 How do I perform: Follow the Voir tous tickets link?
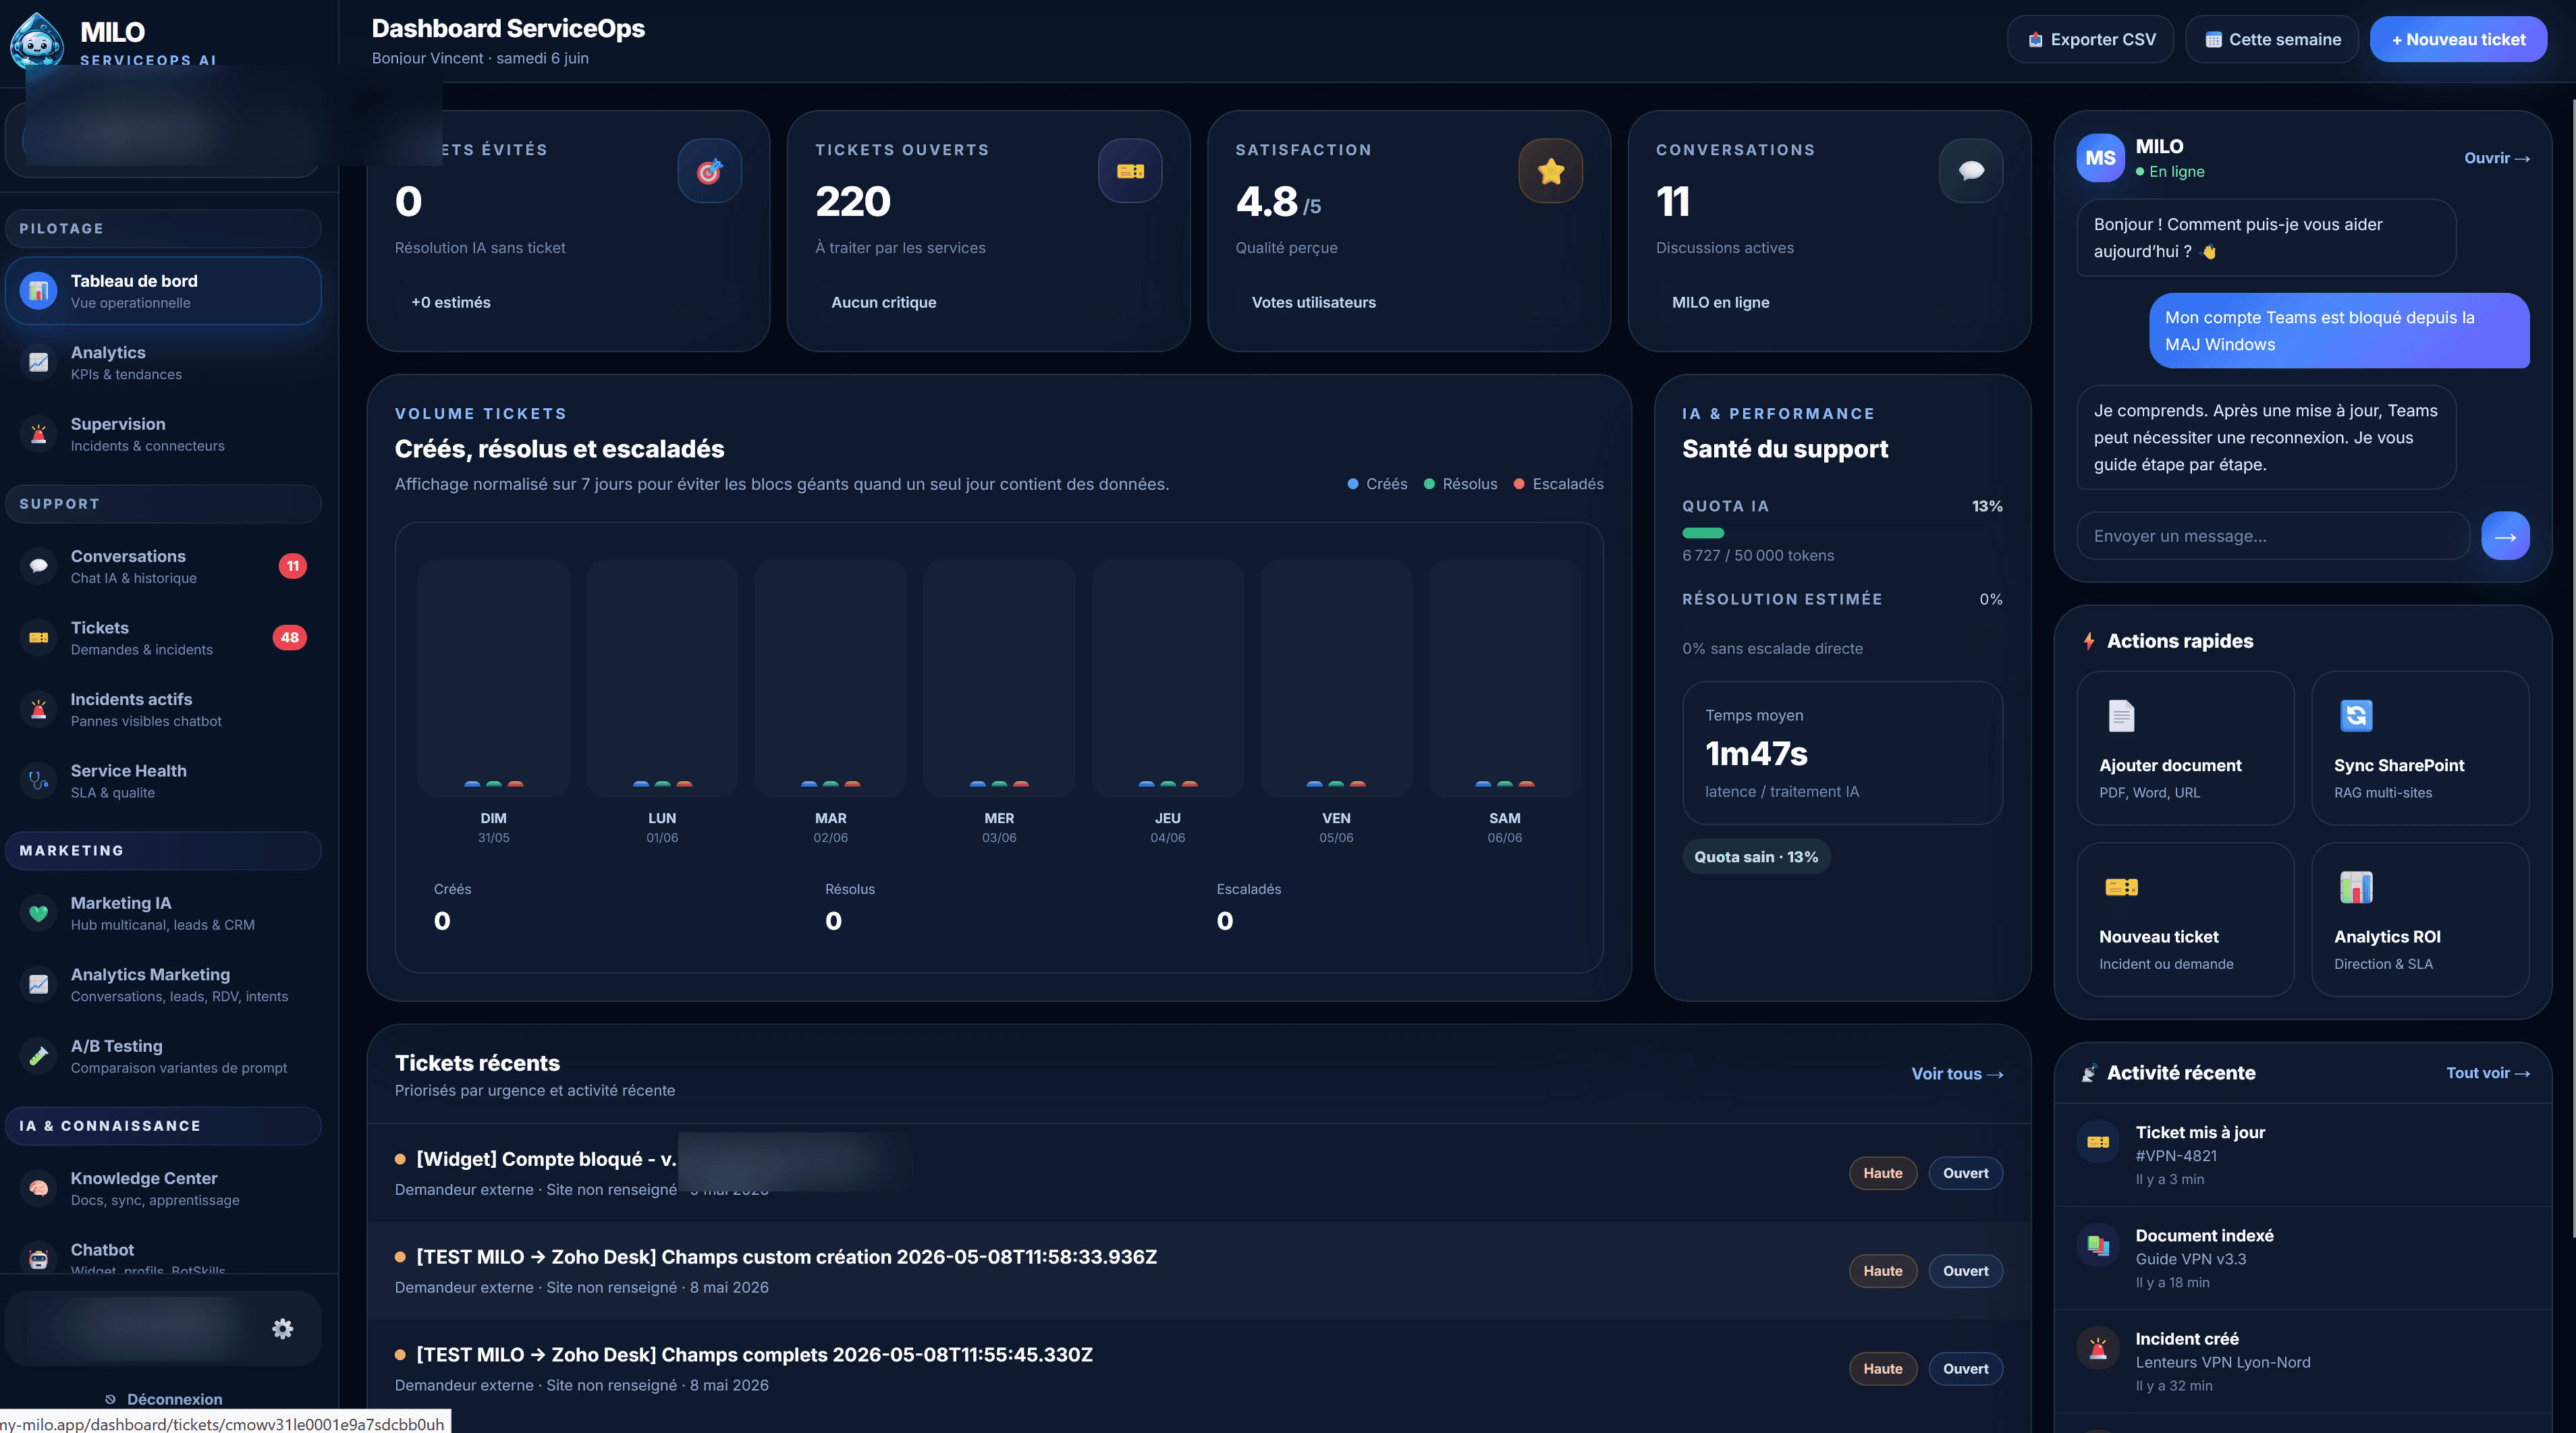pyautogui.click(x=1957, y=1073)
